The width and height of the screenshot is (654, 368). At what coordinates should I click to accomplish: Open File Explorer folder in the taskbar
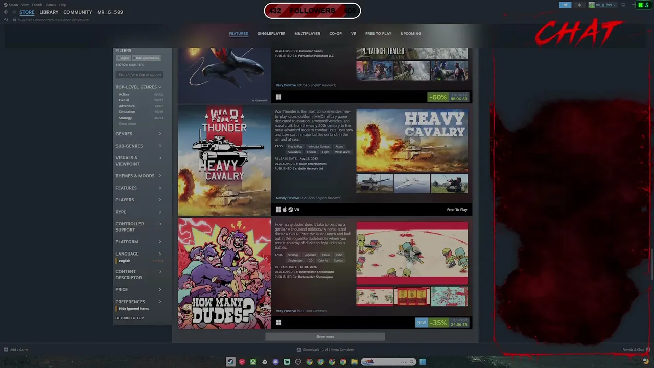[x=354, y=362]
